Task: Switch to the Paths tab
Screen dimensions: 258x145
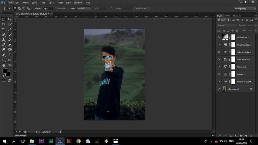Action: click(x=227, y=16)
